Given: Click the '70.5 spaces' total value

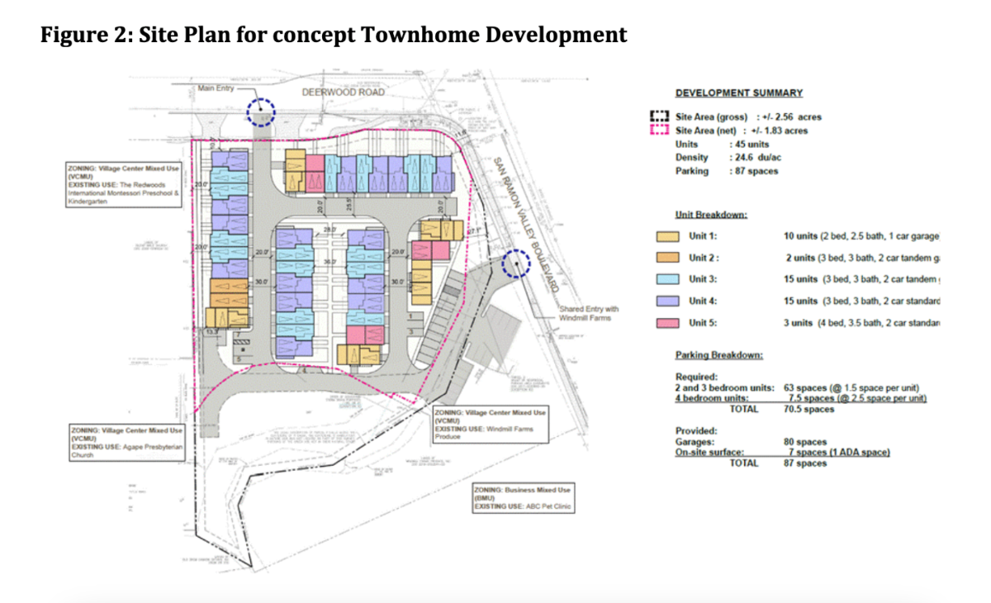Looking at the screenshot, I should [808, 409].
